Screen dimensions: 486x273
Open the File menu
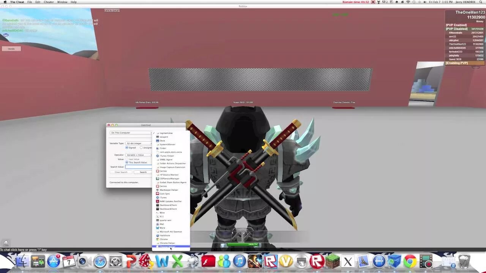tap(30, 2)
